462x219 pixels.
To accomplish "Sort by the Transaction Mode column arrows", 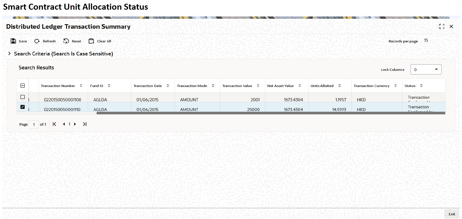I will tap(213, 86).
